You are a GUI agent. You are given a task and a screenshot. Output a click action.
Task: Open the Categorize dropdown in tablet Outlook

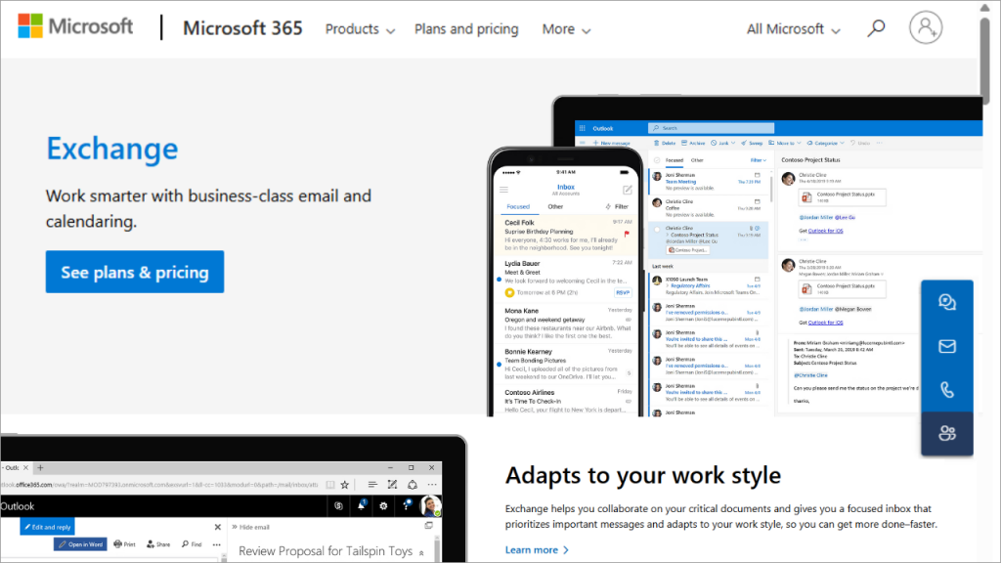825,143
